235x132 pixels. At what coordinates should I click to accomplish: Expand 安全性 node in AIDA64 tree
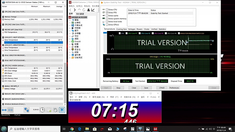(70, 50)
